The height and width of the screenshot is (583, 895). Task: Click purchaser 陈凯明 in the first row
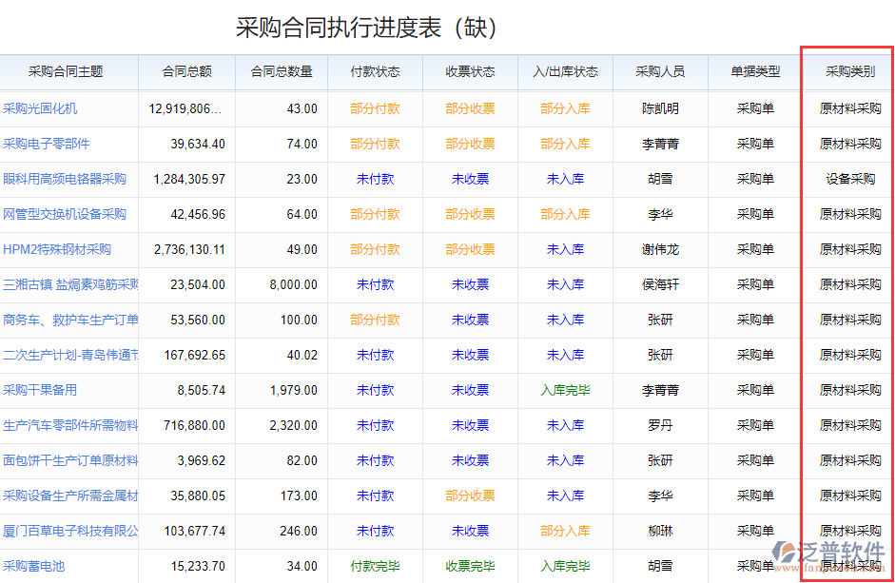660,107
